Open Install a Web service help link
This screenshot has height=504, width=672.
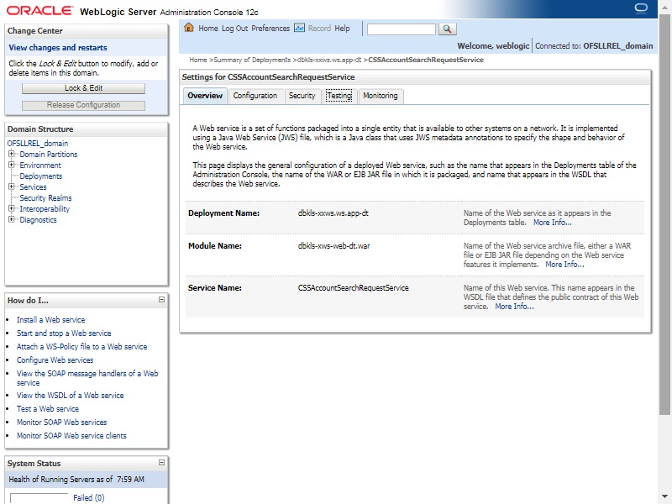tap(50, 320)
